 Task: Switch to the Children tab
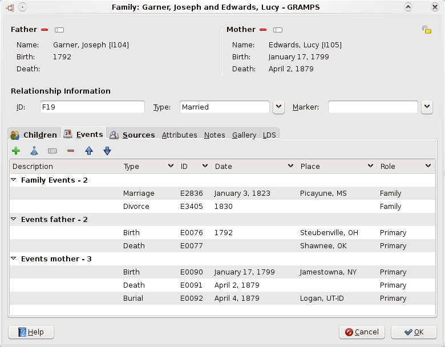34,135
